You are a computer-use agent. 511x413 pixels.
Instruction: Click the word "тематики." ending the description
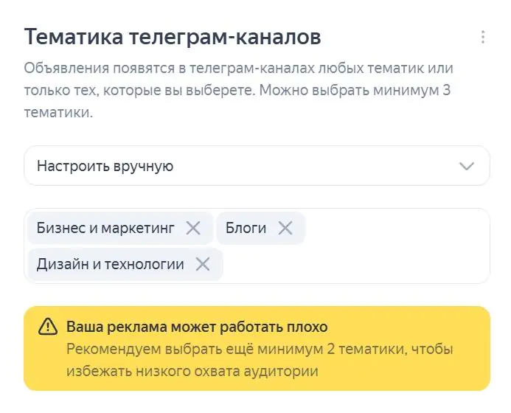coord(59,112)
